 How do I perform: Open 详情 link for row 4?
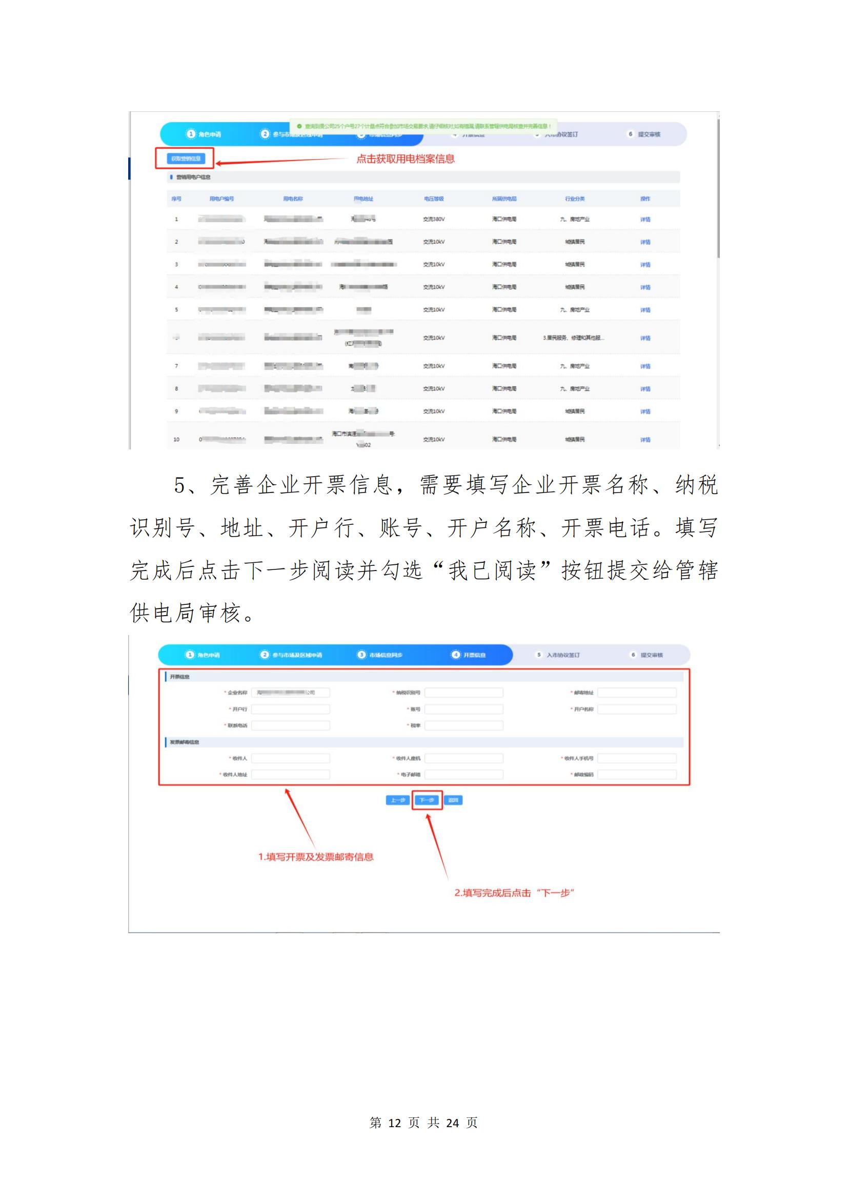(645, 287)
